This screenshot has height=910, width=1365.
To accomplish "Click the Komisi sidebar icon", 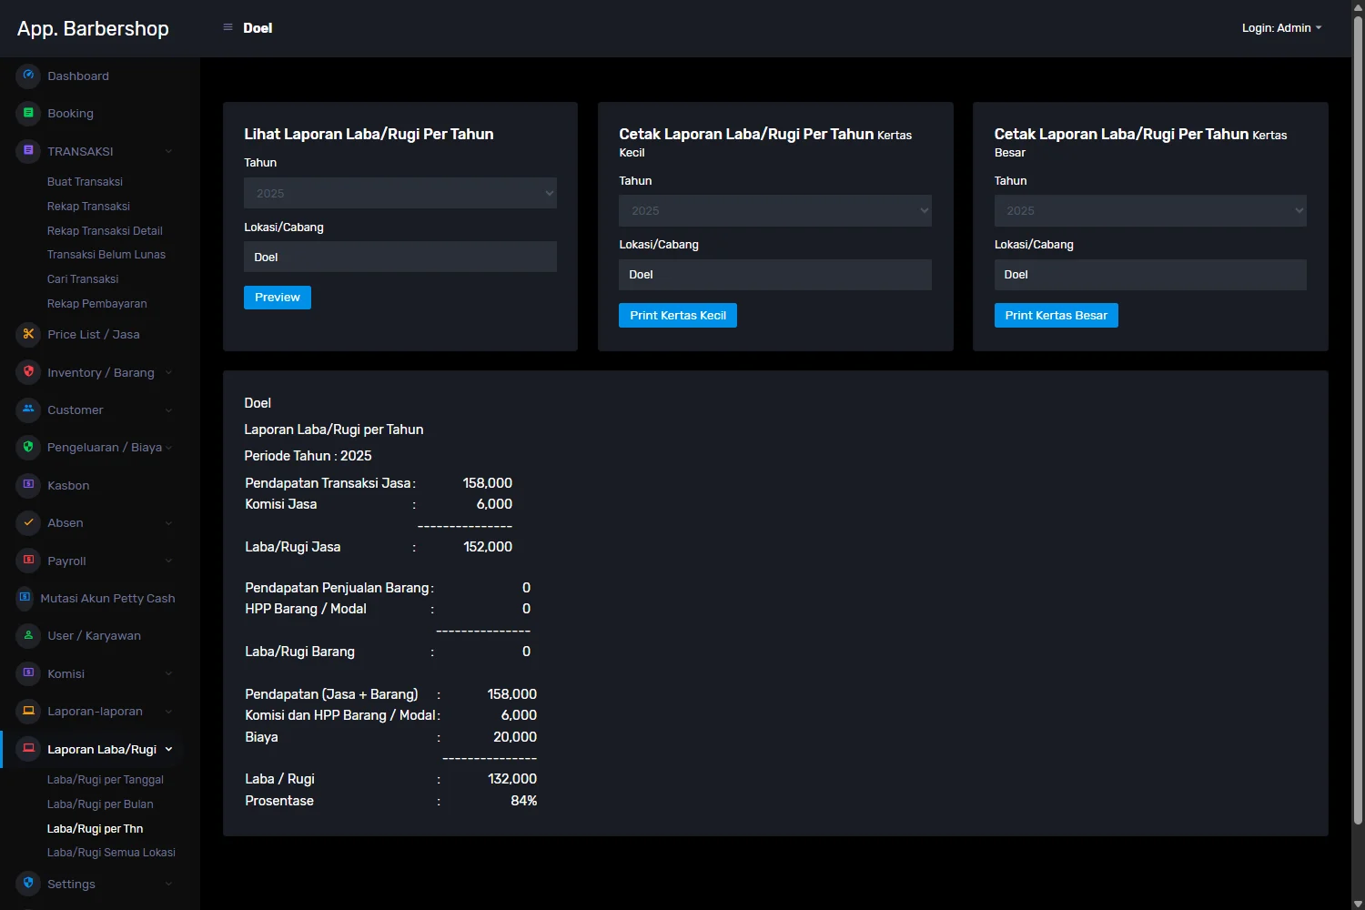I will click(x=28, y=673).
